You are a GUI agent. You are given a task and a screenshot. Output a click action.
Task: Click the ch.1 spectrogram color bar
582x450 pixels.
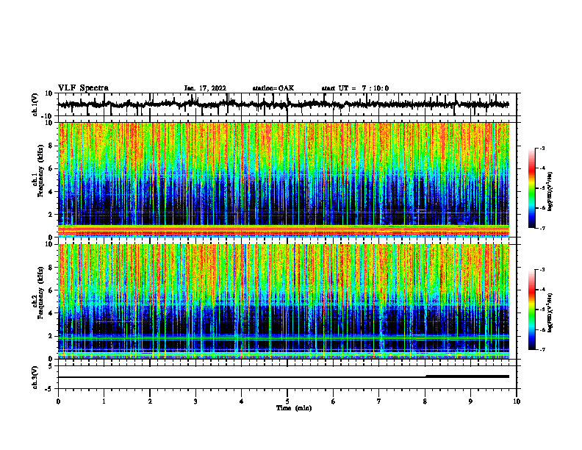[x=531, y=188]
